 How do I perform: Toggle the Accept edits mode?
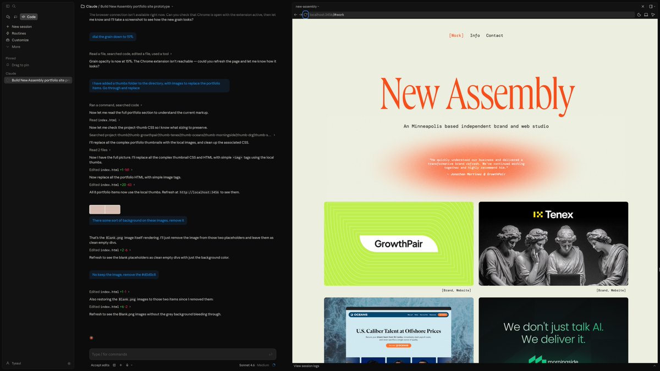[100, 365]
